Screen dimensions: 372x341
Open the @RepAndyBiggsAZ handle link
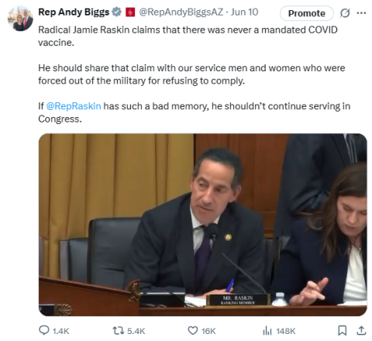tap(181, 12)
